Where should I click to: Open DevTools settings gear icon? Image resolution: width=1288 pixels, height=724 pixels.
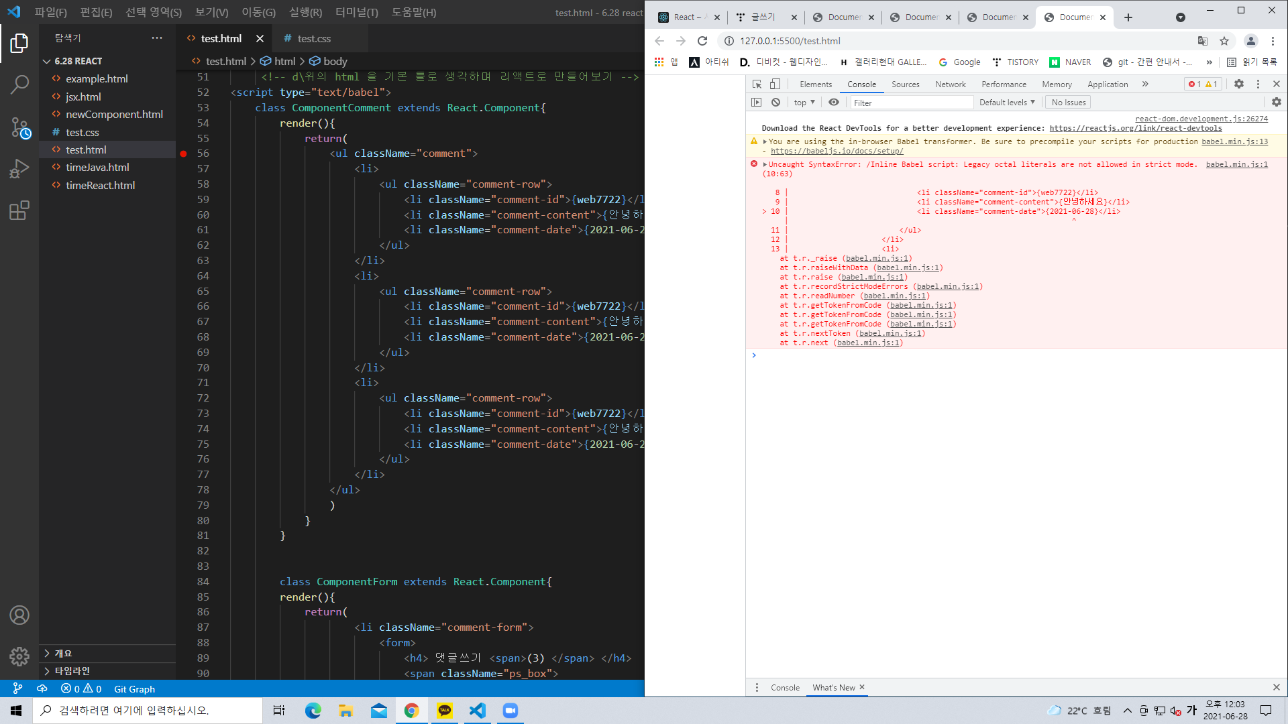coord(1239,84)
